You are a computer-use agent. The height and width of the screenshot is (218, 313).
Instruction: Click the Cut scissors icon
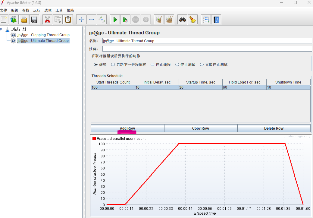click(x=47, y=20)
